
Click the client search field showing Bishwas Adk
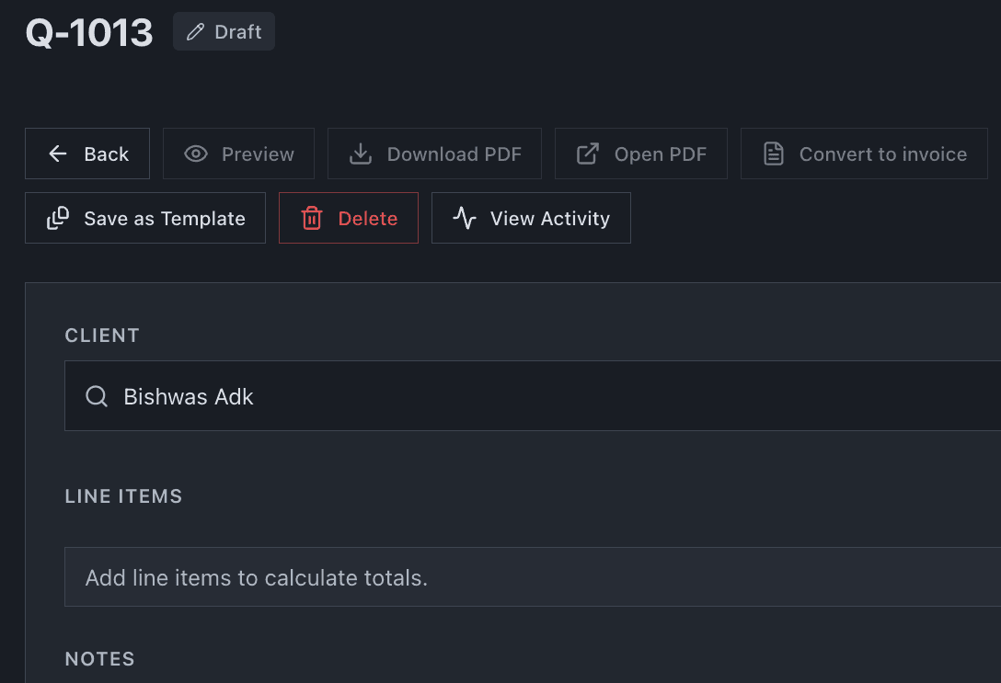coord(368,395)
